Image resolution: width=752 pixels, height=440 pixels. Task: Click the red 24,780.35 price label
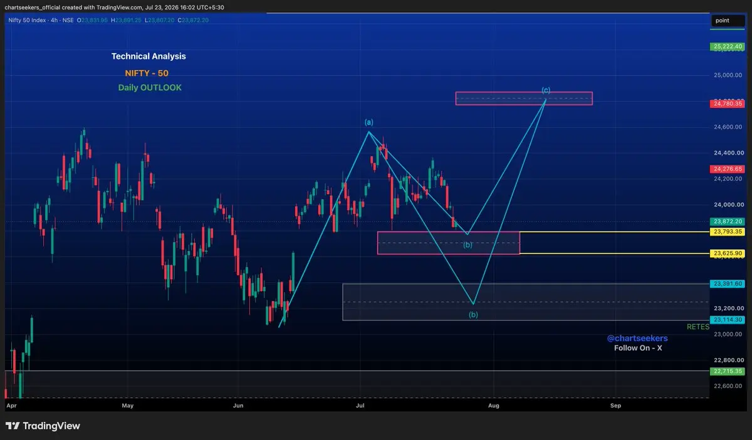(x=728, y=103)
